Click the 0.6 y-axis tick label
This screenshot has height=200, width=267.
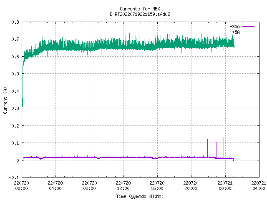15,57
